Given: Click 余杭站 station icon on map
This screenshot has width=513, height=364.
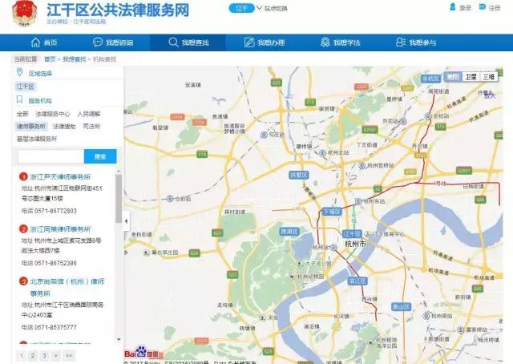Looking at the screenshot, I should (x=427, y=116).
